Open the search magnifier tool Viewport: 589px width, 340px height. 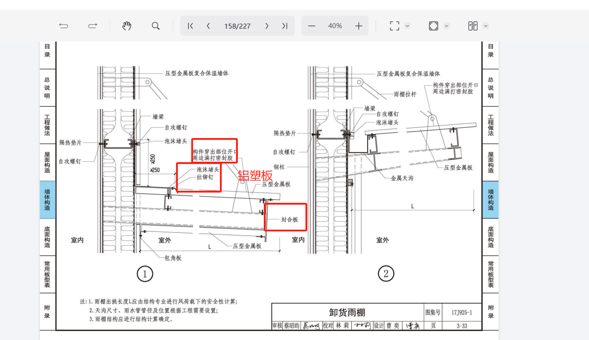155,26
